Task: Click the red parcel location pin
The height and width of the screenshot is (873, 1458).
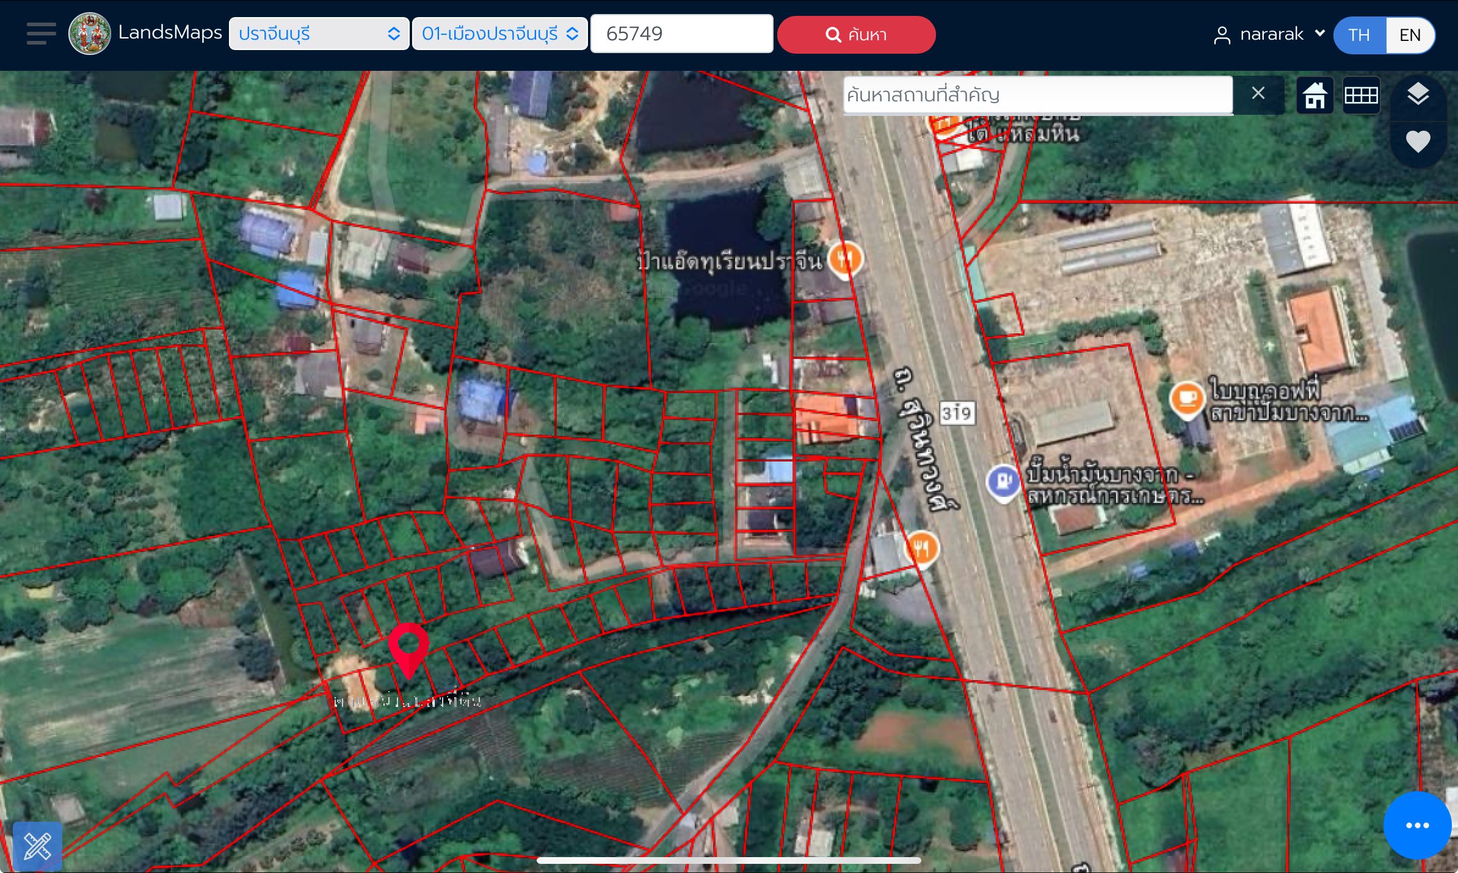Action: coord(408,650)
